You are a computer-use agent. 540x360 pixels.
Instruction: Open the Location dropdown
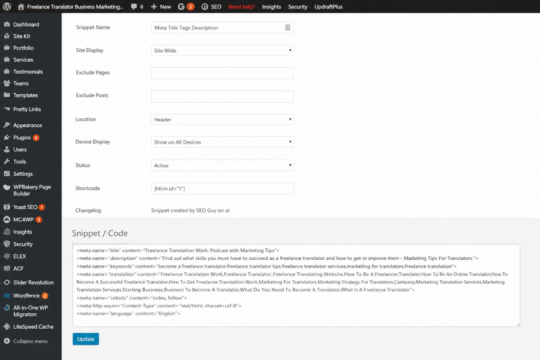[x=222, y=119]
